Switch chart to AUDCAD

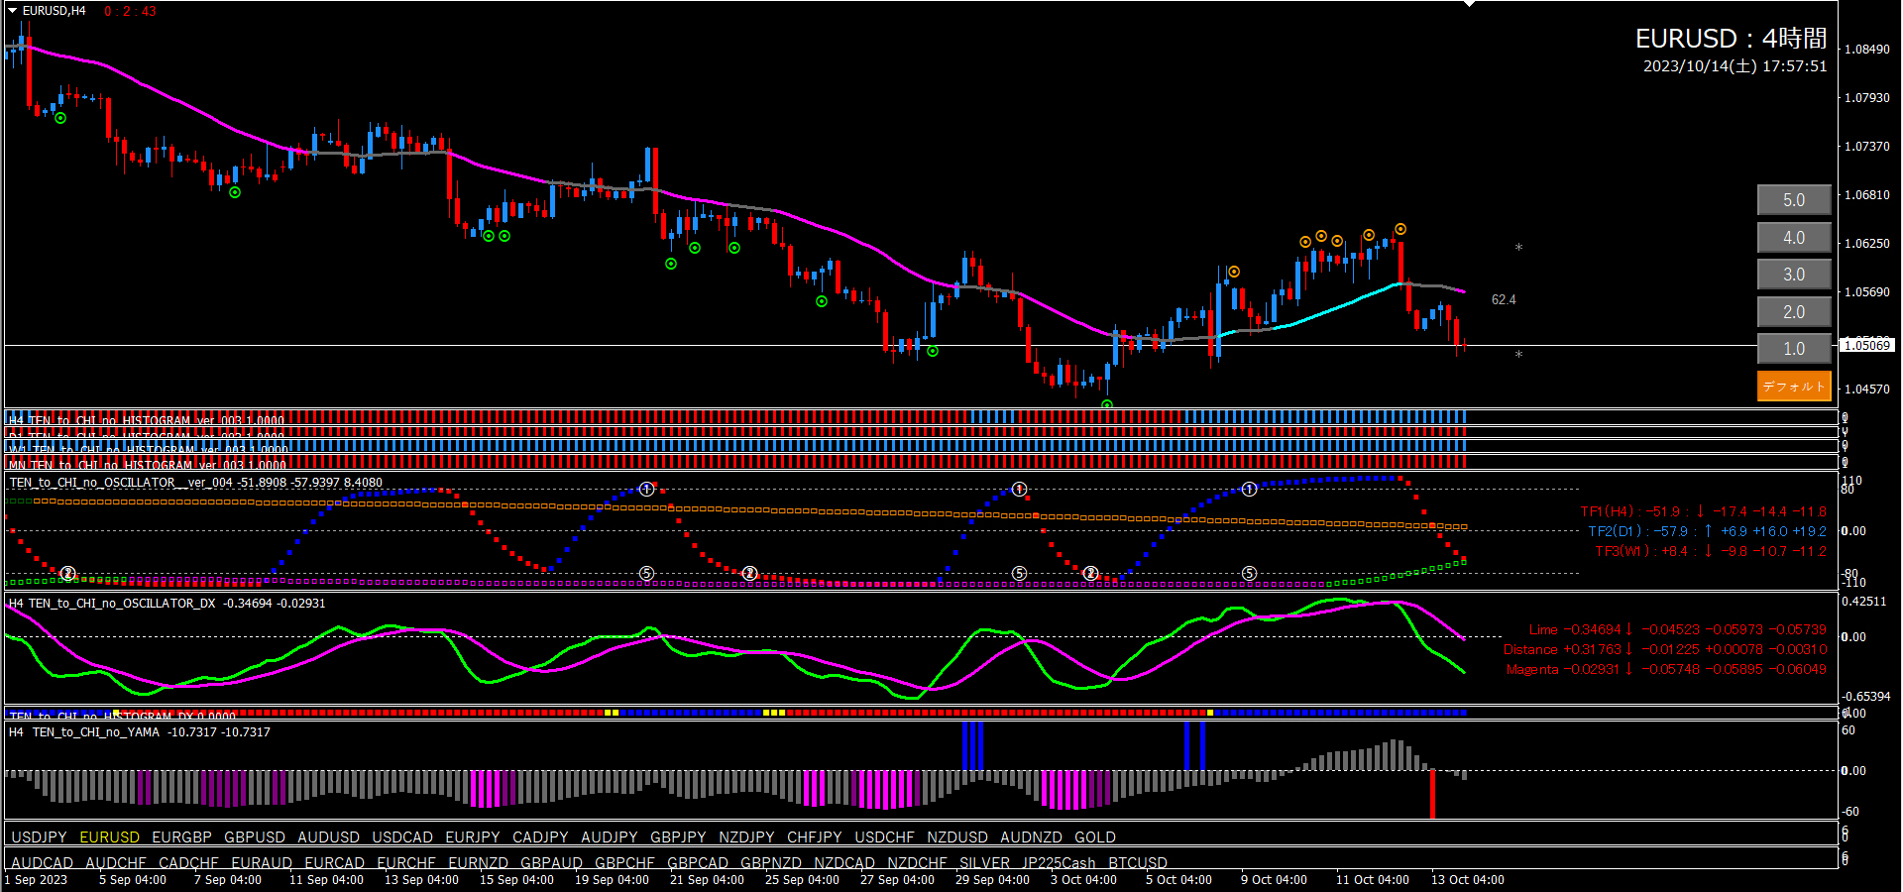(x=43, y=863)
